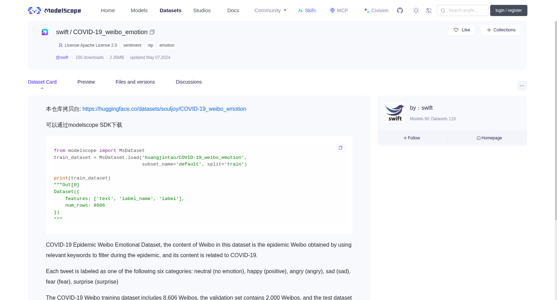Open Civision link
This screenshot has width=557, height=300.
pyautogui.click(x=376, y=10)
